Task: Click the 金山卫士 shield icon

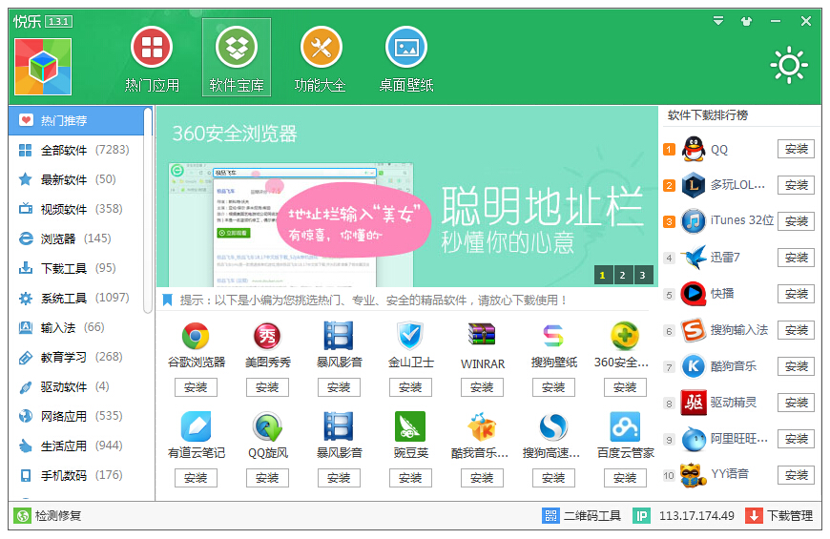Action: (410, 336)
